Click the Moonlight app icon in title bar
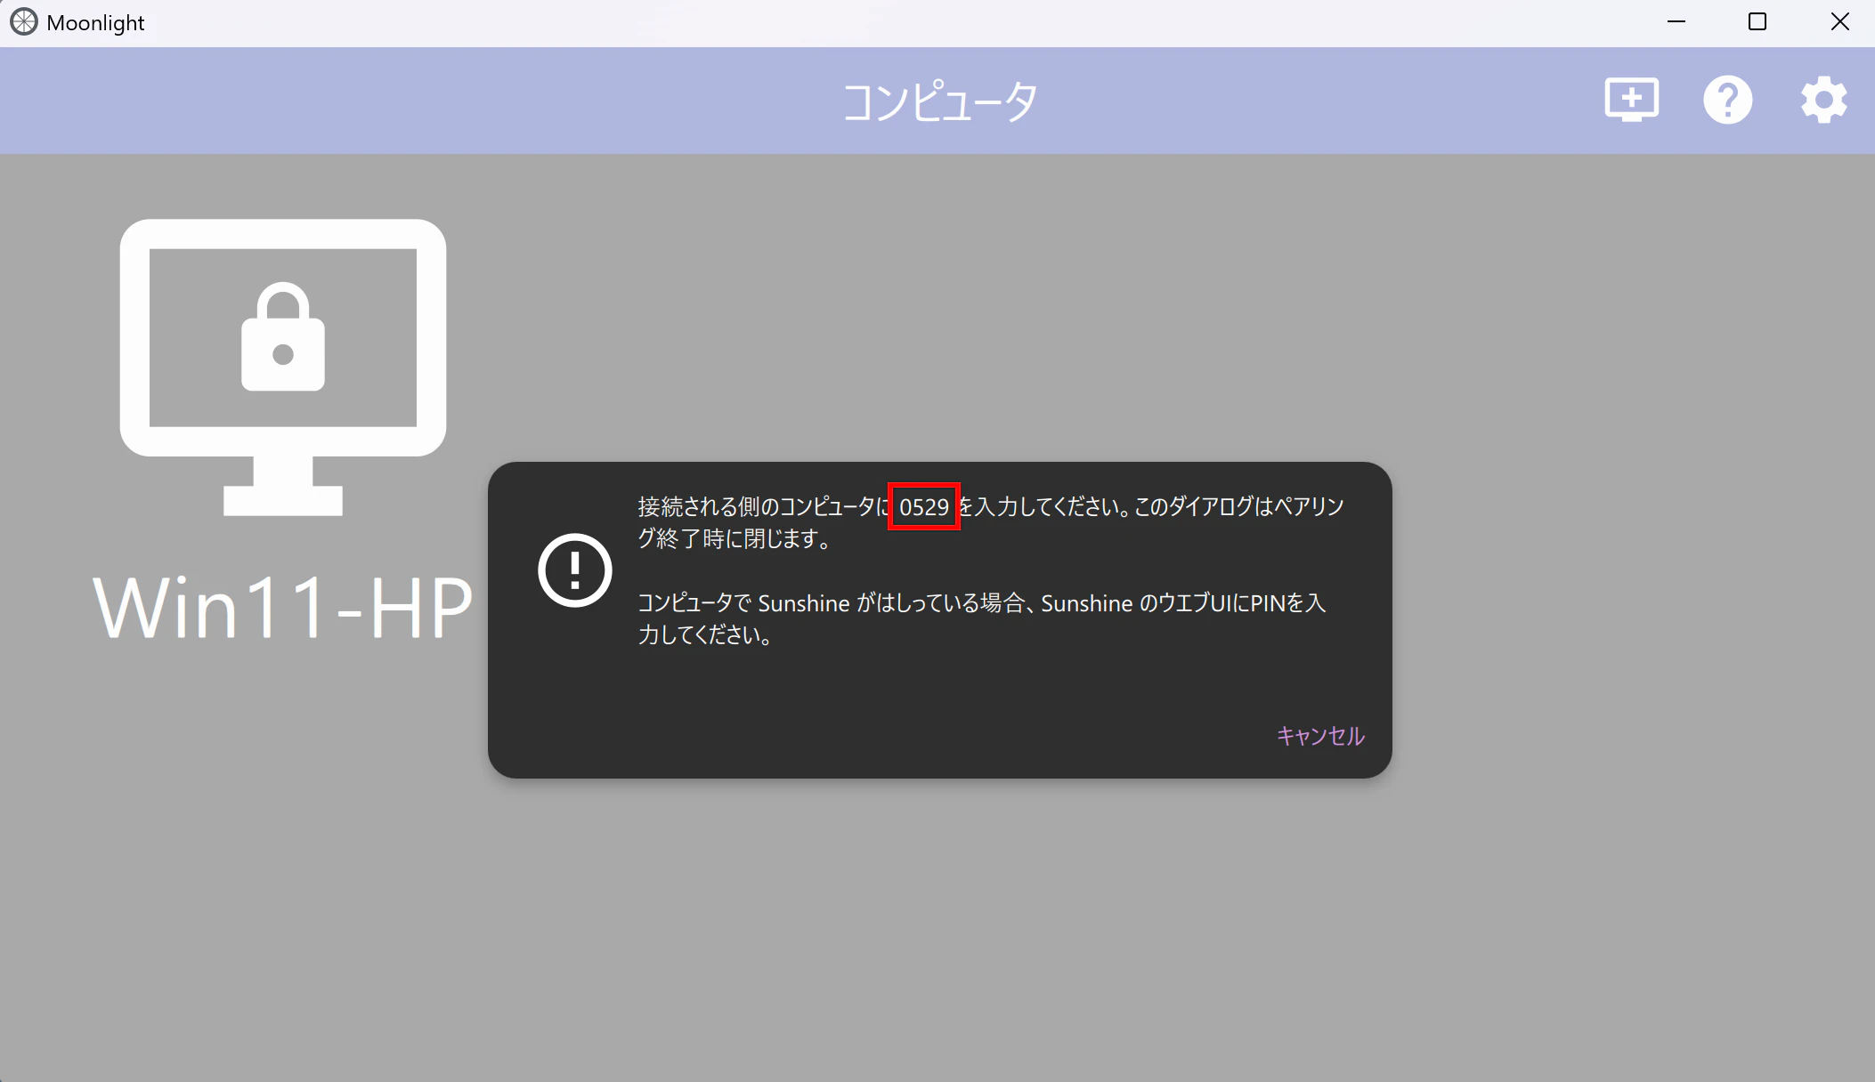This screenshot has height=1082, width=1875. point(24,22)
